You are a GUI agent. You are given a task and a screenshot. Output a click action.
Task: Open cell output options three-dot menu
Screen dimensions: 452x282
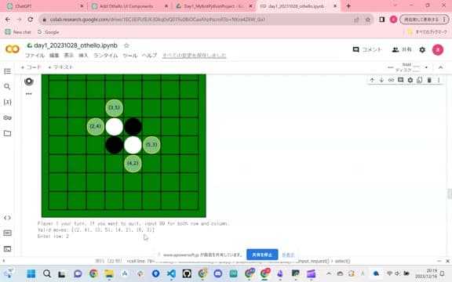(29, 94)
